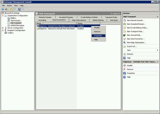Switch to the Journaling tab
160x114 pixels.
[42, 20]
